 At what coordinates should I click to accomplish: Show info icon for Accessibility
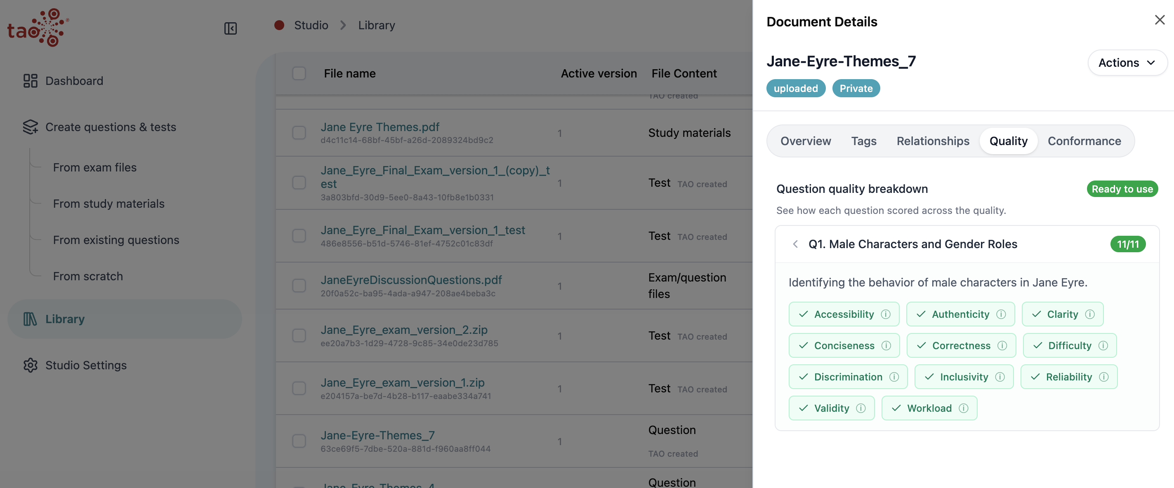(x=886, y=314)
